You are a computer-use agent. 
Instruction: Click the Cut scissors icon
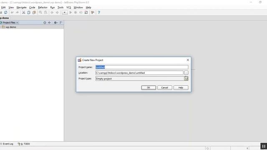pos(24,12)
